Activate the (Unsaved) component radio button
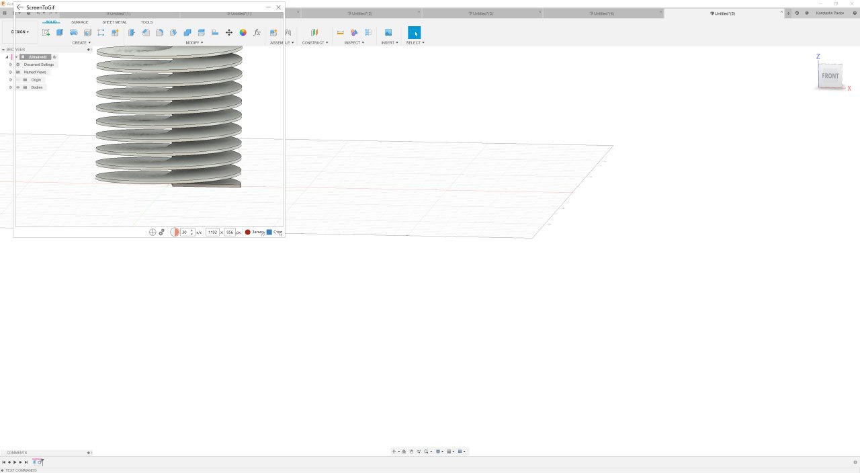This screenshot has width=860, height=473. click(x=54, y=57)
